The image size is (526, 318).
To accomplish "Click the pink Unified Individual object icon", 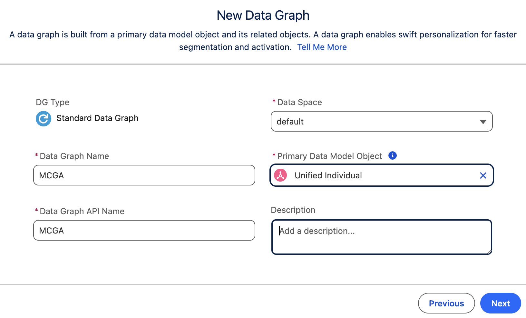I will [x=280, y=175].
